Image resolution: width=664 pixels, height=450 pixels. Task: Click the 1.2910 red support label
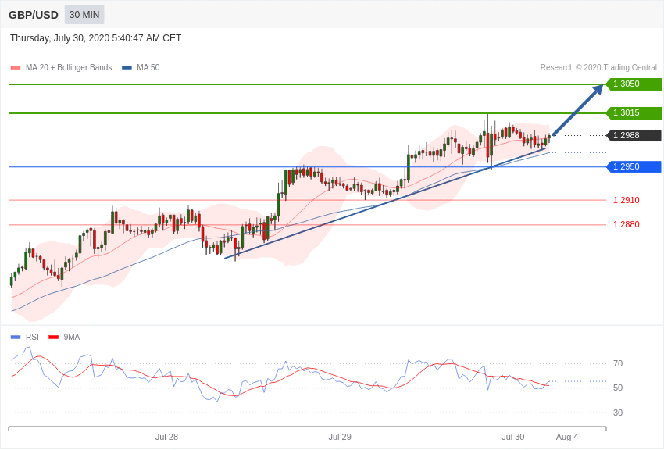pos(627,200)
